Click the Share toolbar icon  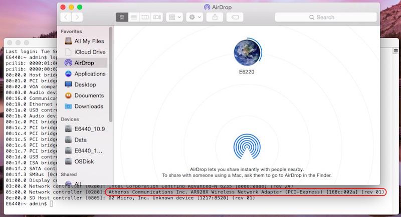[215, 17]
